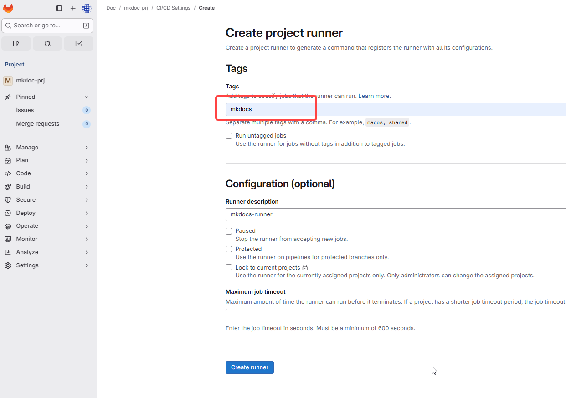
Task: Click the Deploy icon in sidebar
Action: point(8,213)
